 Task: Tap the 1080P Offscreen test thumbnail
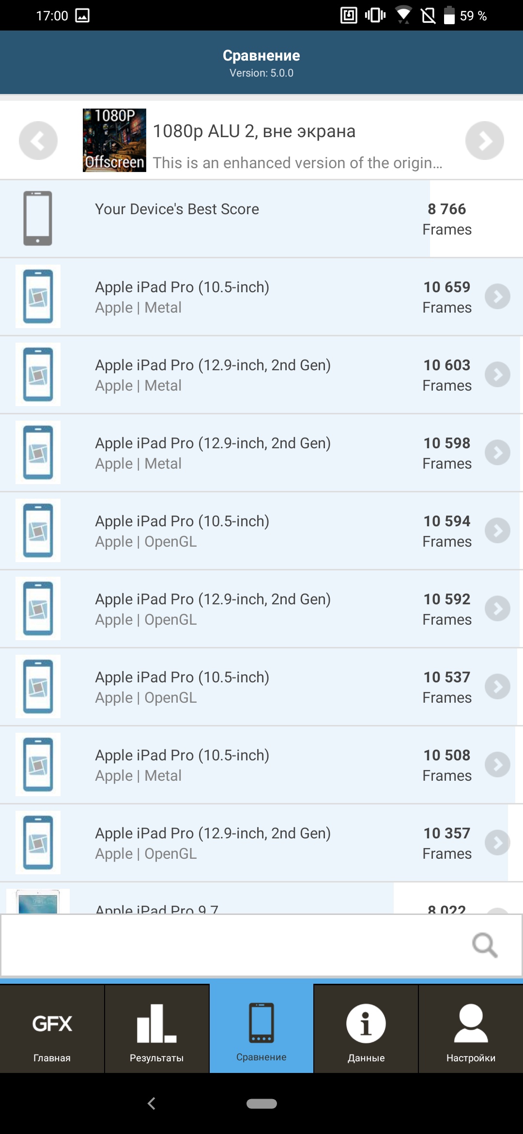[114, 141]
